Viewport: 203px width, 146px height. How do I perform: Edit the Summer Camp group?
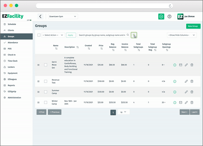[186, 92]
